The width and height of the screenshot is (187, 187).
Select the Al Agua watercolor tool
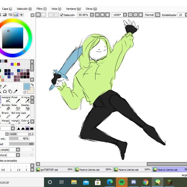pos(25,99)
